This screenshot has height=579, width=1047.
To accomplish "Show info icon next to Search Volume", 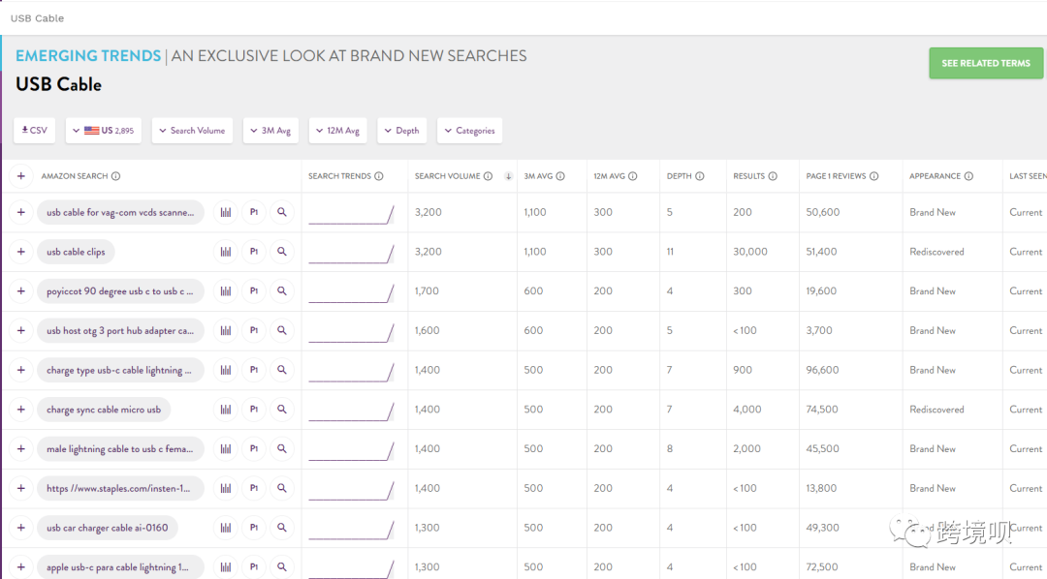I will (x=488, y=176).
